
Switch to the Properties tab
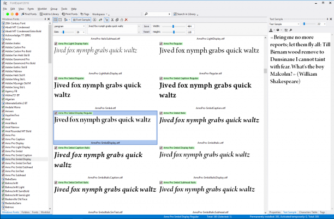click(275, 212)
